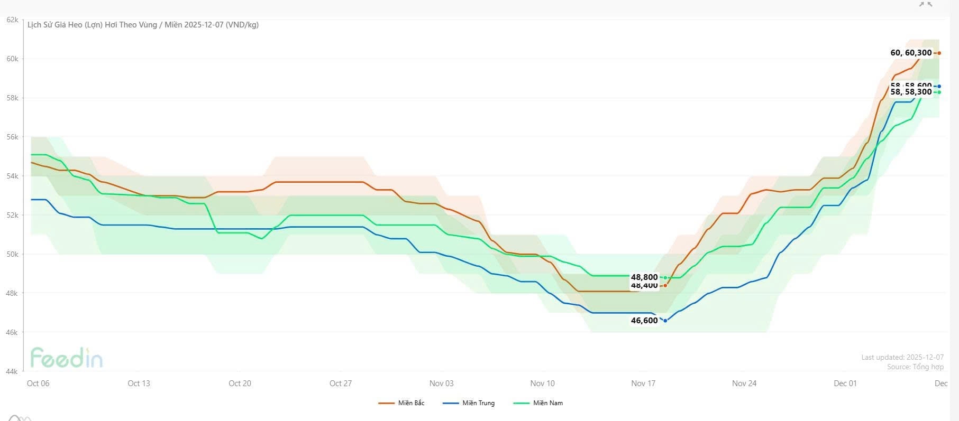Click the orange end-point dot labeled 60,300

(x=939, y=53)
